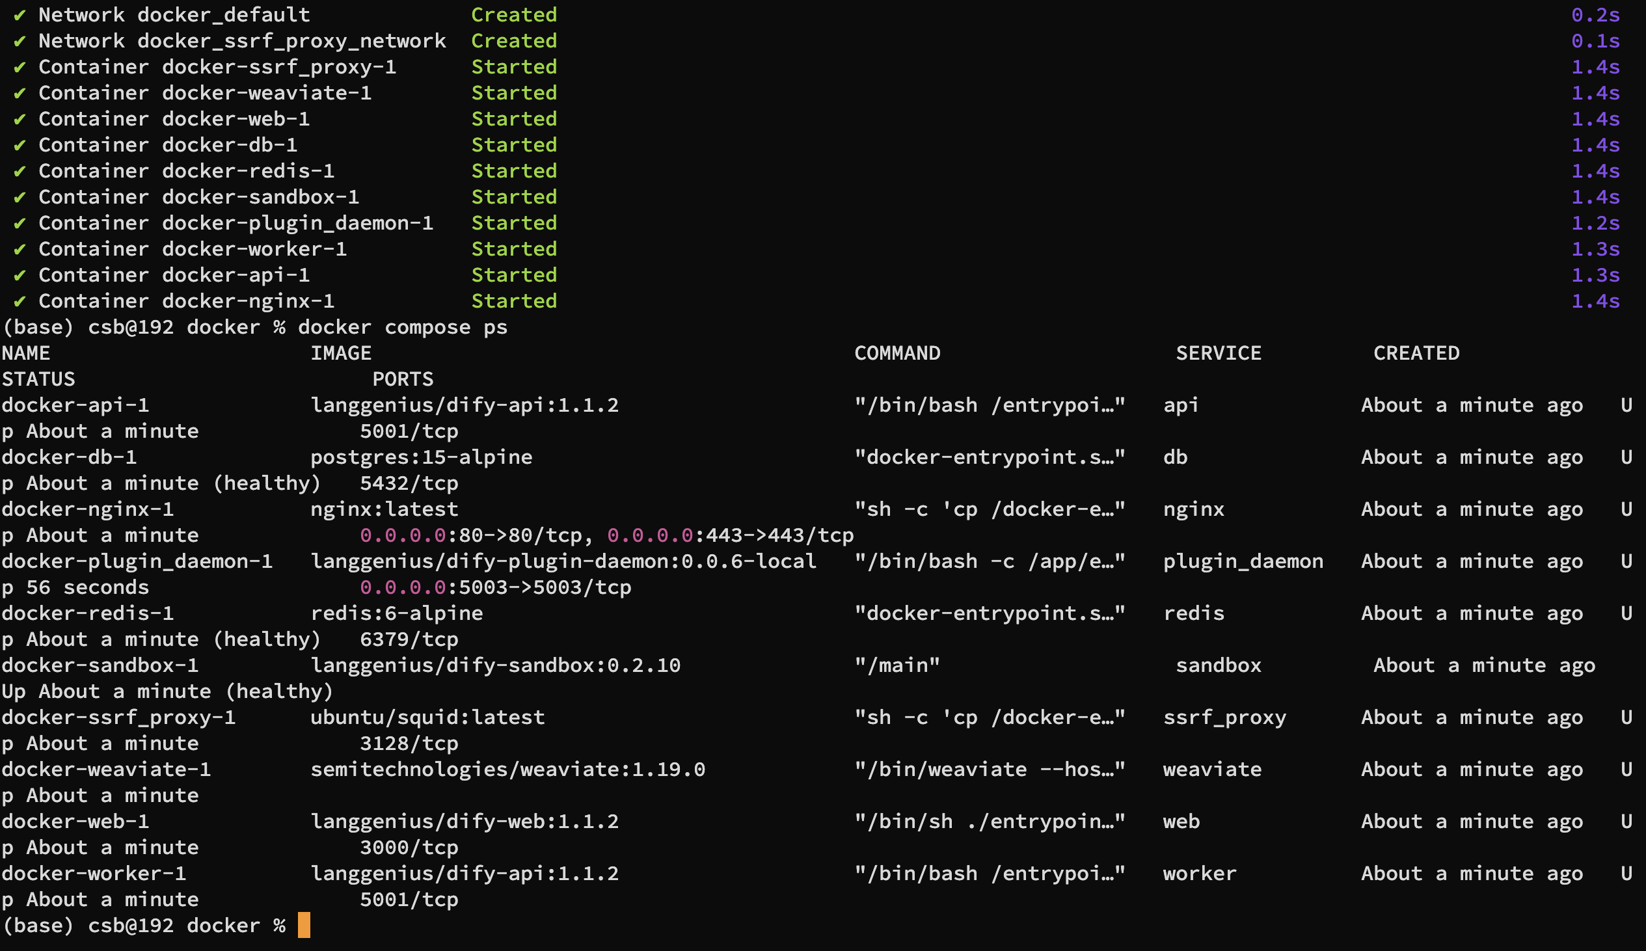
Task: Click 'langgenius/dify-plugin-daemon:0.0.6-local' image name
Action: coord(563,561)
